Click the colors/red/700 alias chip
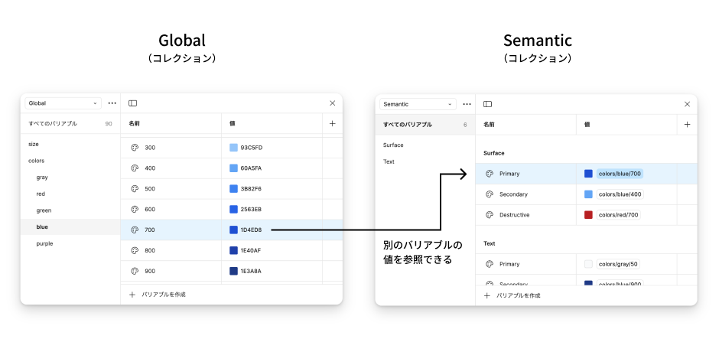The image size is (719, 352). (x=619, y=215)
